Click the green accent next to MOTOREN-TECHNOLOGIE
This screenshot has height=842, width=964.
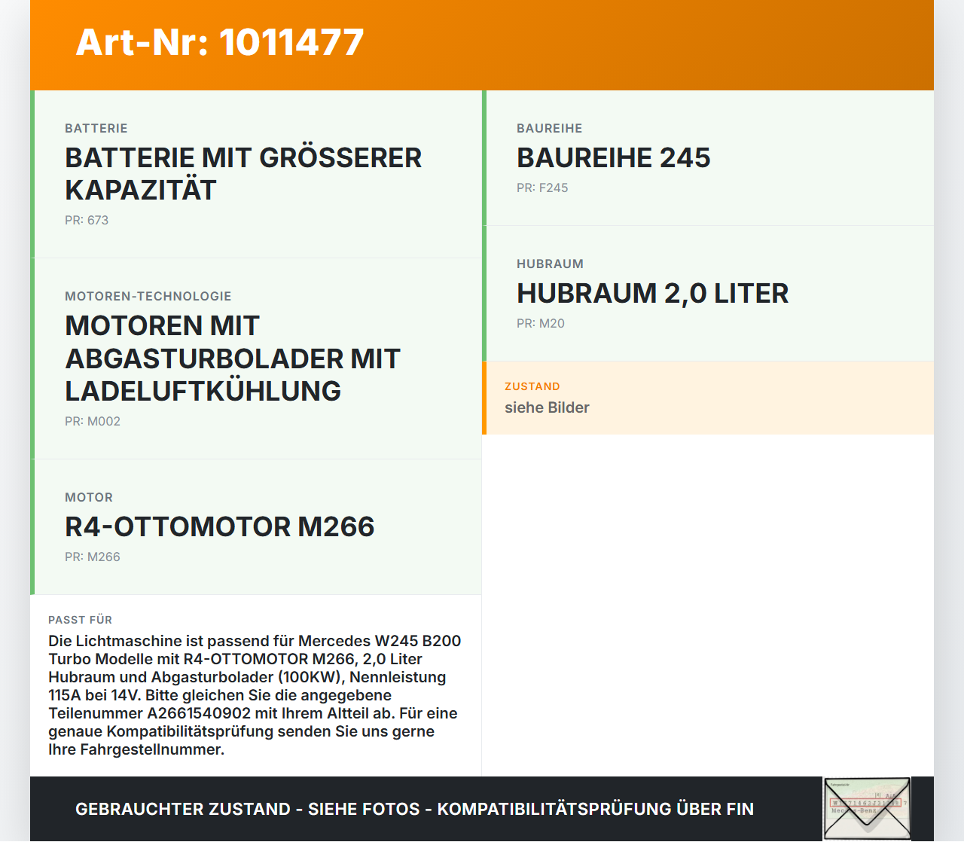click(x=33, y=358)
